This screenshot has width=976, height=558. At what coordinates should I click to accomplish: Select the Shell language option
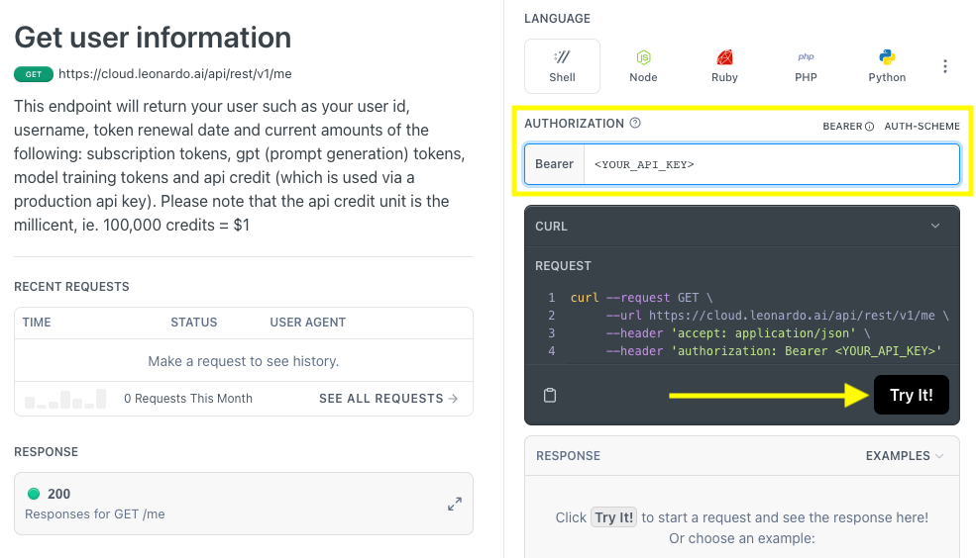point(562,66)
